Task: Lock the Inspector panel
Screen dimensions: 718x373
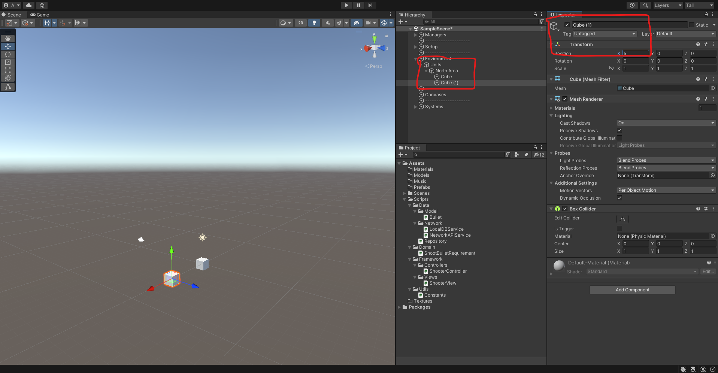Action: pyautogui.click(x=706, y=15)
